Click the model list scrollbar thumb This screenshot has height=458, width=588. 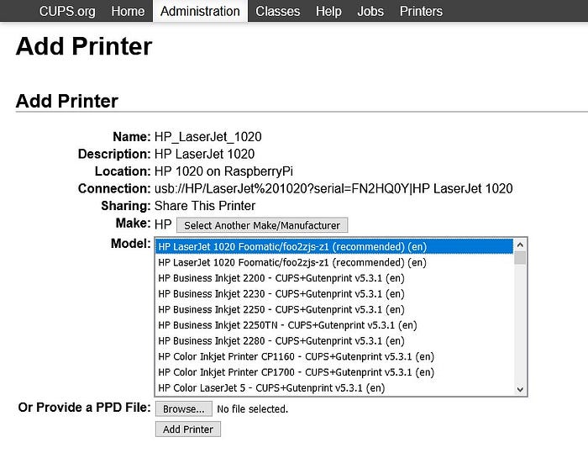pos(520,258)
